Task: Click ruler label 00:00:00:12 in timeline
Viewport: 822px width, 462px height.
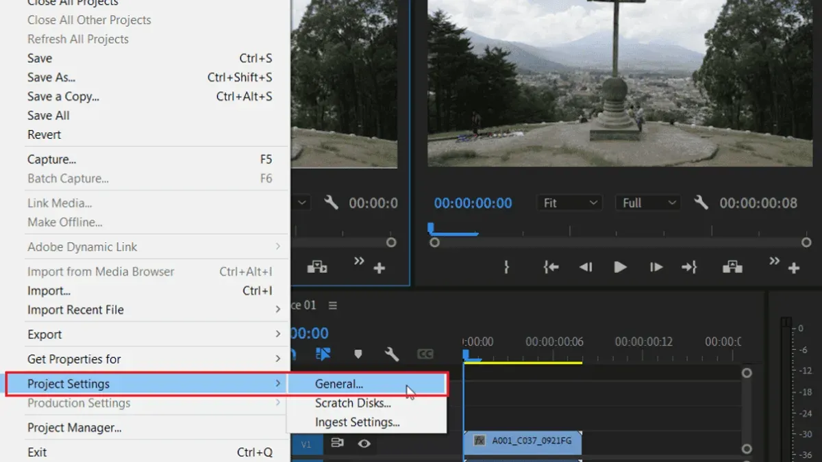Action: tap(644, 342)
